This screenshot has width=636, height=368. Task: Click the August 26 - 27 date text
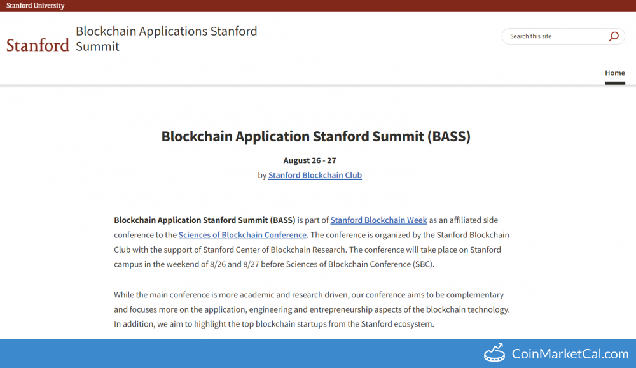310,160
